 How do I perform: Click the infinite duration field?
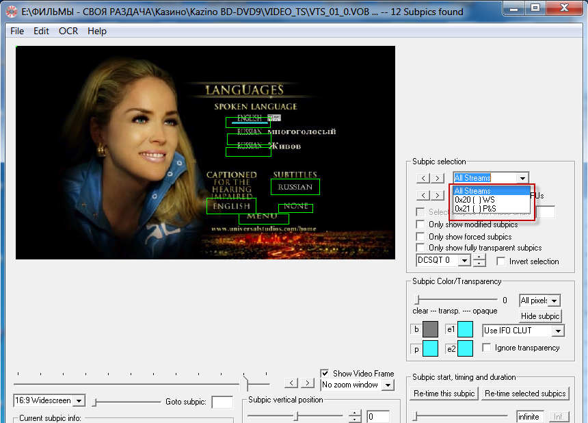[x=530, y=416]
